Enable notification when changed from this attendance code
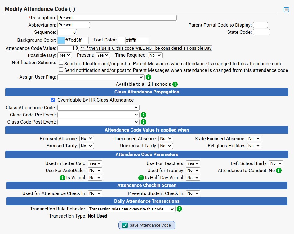Viewport: 294px width, 234px height. [61, 70]
